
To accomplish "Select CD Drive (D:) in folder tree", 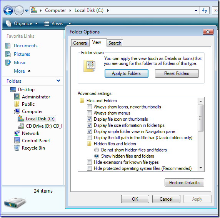I will (44, 126).
